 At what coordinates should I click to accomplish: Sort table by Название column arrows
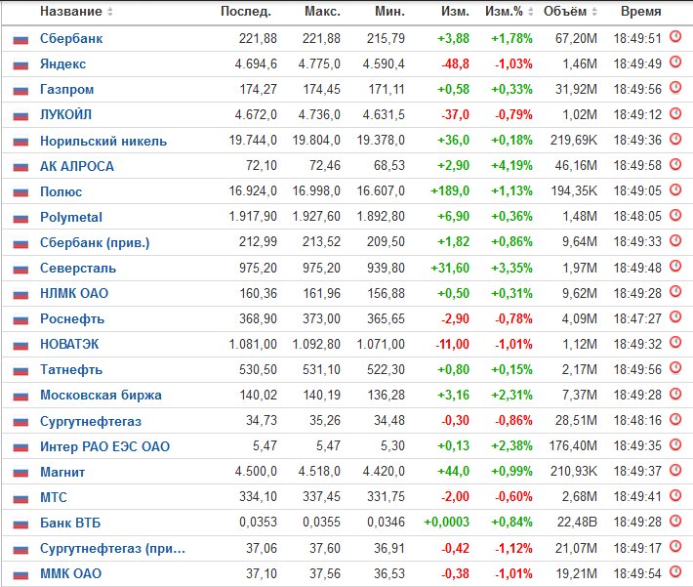click(110, 12)
